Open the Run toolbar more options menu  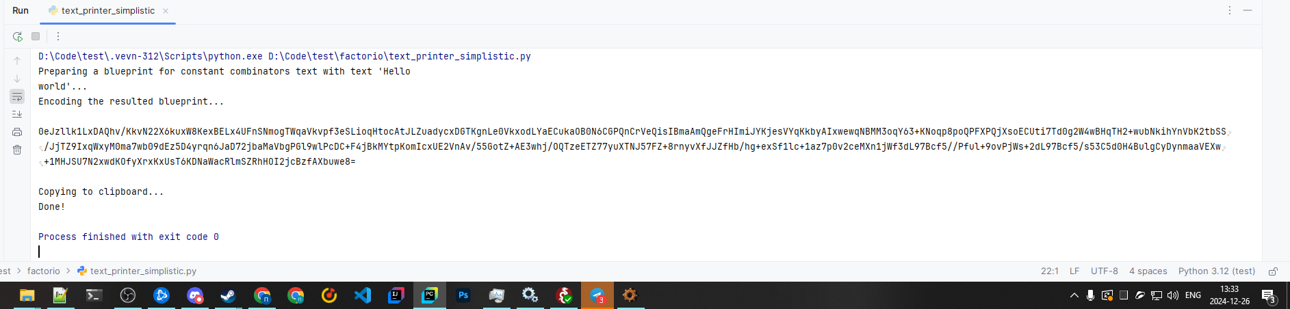tap(58, 36)
